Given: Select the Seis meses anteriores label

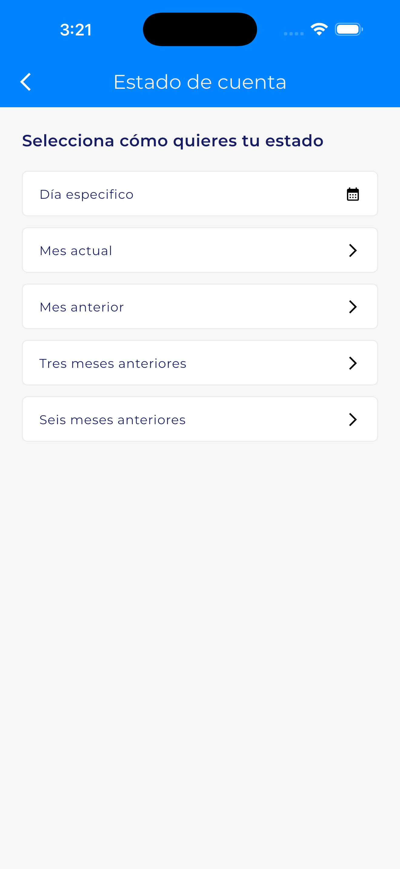Looking at the screenshot, I should pos(112,420).
